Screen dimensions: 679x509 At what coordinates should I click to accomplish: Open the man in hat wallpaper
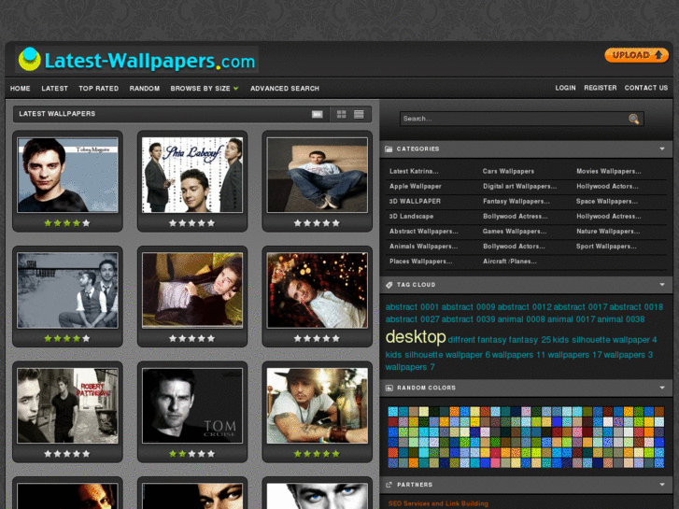318,406
